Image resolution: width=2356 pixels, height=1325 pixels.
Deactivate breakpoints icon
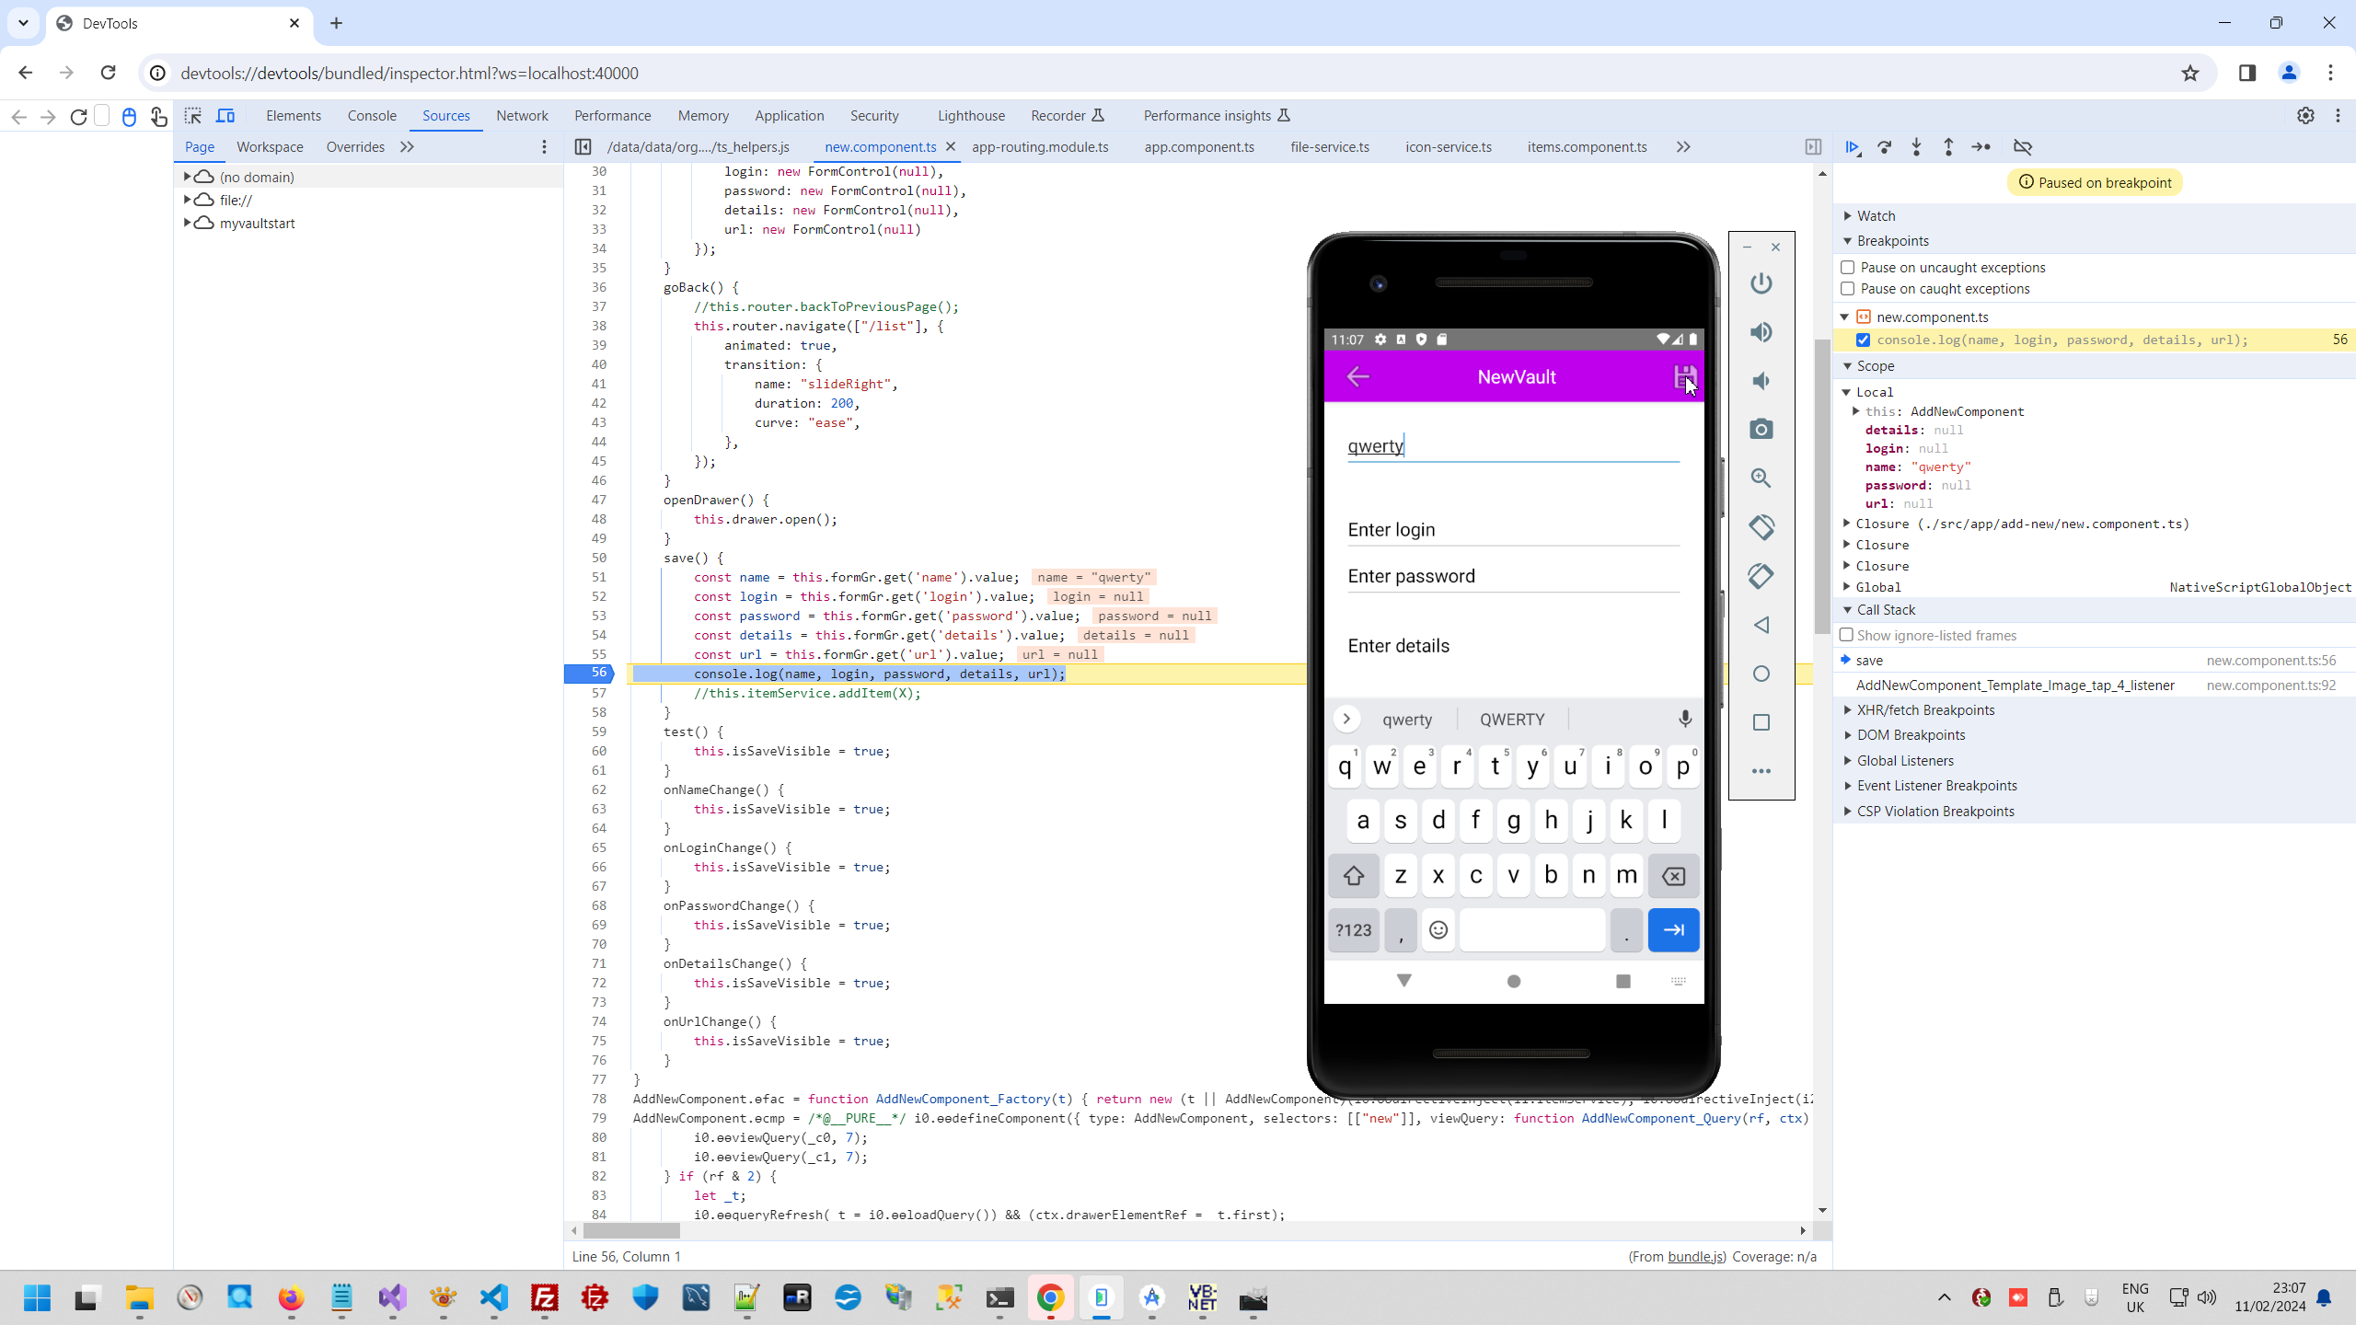2023,147
